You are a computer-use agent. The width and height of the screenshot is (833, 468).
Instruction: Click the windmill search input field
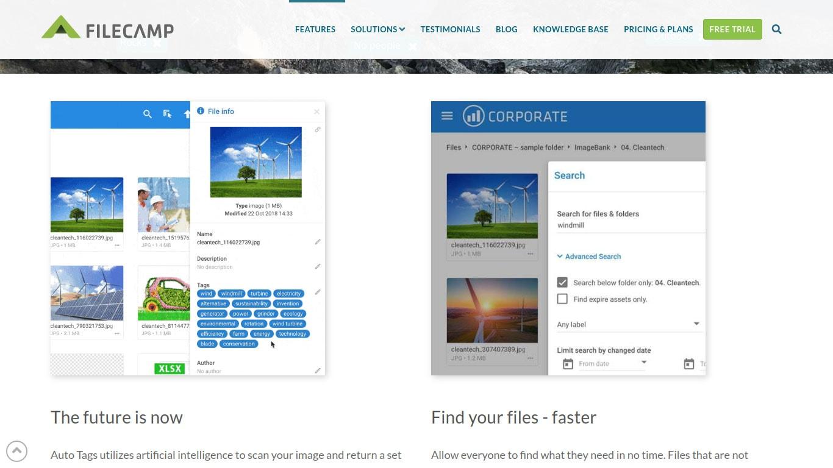tap(628, 225)
